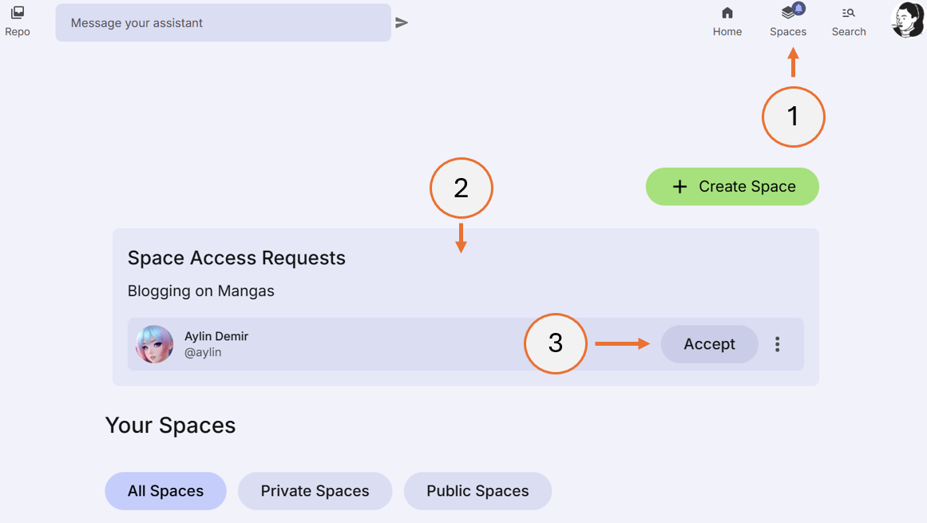Switch to the All Spaces tab
This screenshot has height=523, width=927.
(x=165, y=491)
